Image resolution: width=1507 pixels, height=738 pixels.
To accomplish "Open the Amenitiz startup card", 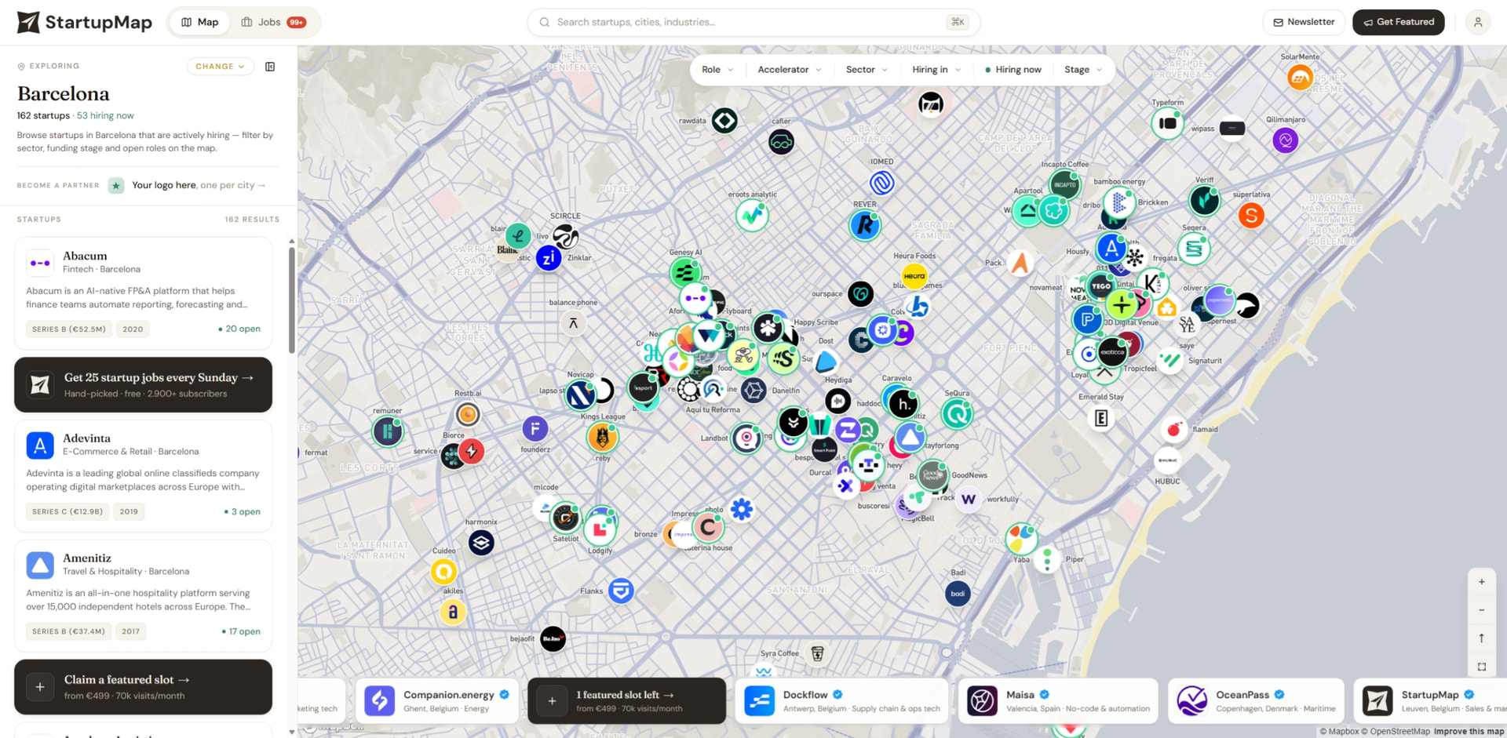I will [x=143, y=595].
